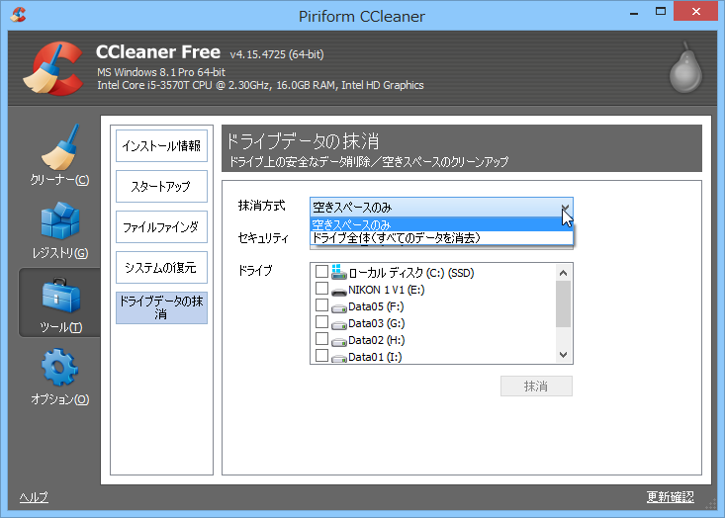725x518 pixels.
Task: Click the Data05 (F:) drive icon
Action: [x=339, y=308]
